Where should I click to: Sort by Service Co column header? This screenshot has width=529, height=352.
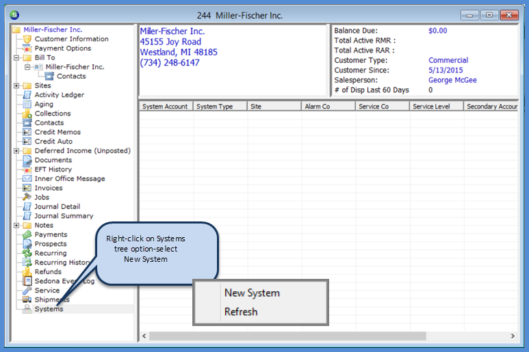click(383, 107)
